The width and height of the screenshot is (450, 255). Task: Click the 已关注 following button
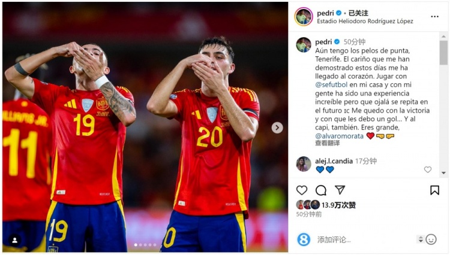(x=358, y=13)
